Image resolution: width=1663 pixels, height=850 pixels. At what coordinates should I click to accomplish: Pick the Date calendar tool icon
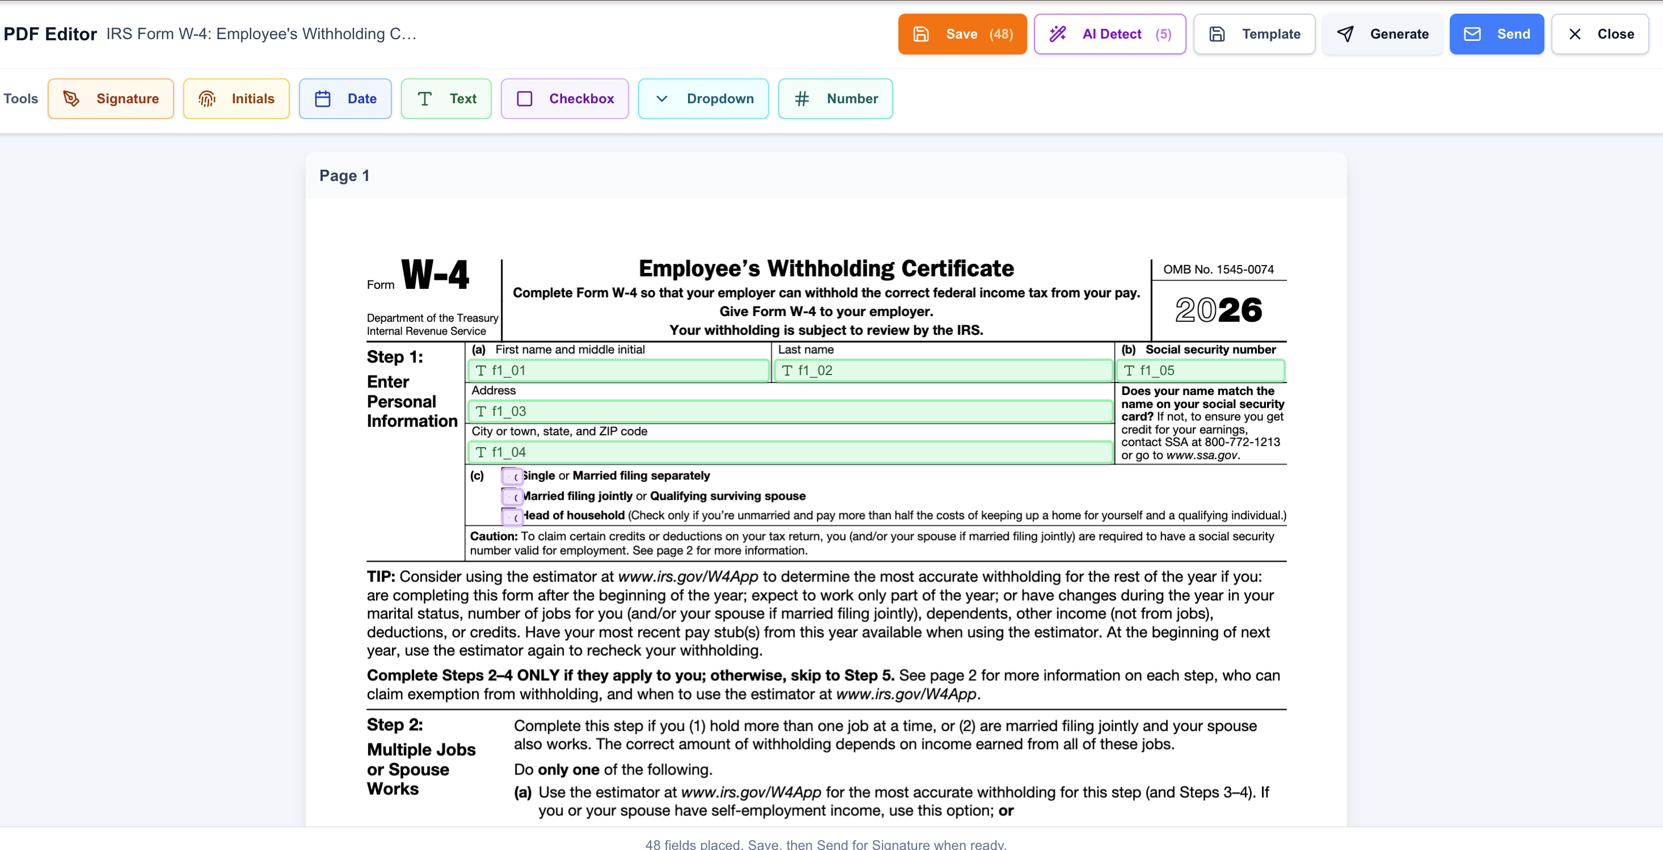(323, 99)
